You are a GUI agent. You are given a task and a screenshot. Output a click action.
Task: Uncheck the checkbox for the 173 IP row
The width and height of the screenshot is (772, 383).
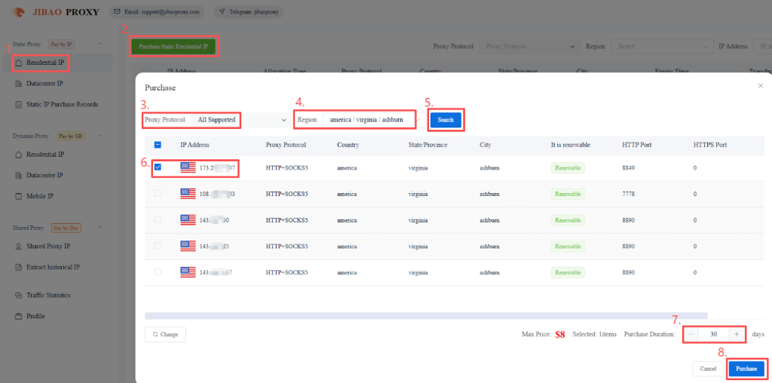(158, 167)
